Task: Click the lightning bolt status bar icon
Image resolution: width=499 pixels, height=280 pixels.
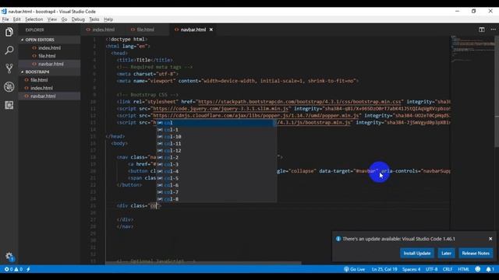Action: coord(28,269)
